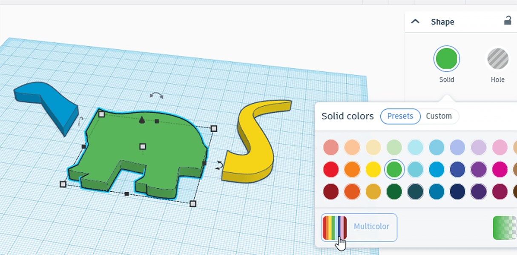The width and height of the screenshot is (517, 255).
Task: Click the lock icon in Shape panel
Action: coord(508,20)
